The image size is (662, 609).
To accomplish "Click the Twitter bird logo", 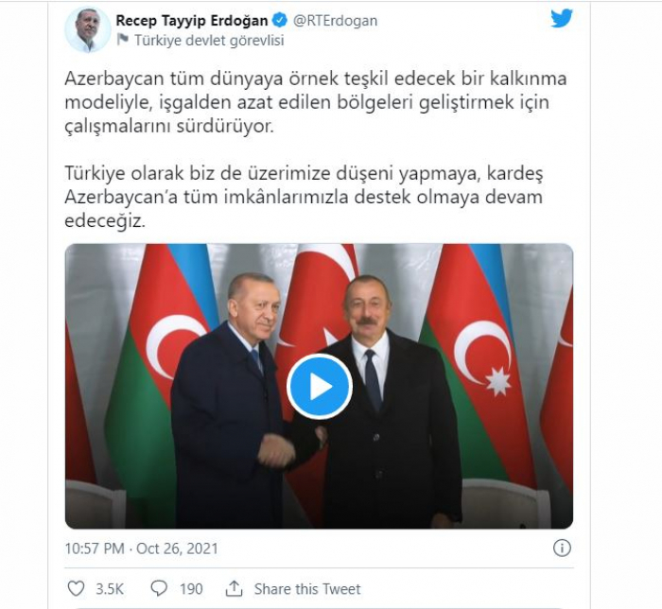I will (x=562, y=19).
